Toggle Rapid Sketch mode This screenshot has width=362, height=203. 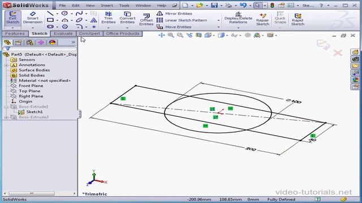tap(298, 19)
